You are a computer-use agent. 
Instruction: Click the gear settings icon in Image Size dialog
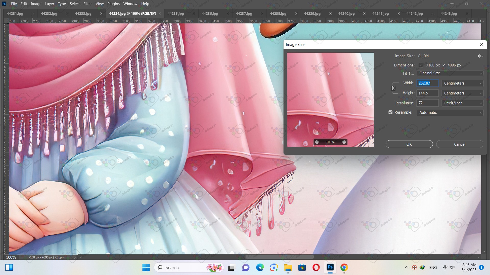pos(480,56)
